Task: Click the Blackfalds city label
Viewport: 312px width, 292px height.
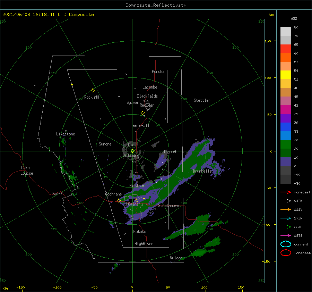Action: click(147, 96)
